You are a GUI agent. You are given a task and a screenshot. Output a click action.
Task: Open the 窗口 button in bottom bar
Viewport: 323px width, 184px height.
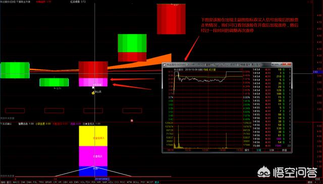coord(9,182)
